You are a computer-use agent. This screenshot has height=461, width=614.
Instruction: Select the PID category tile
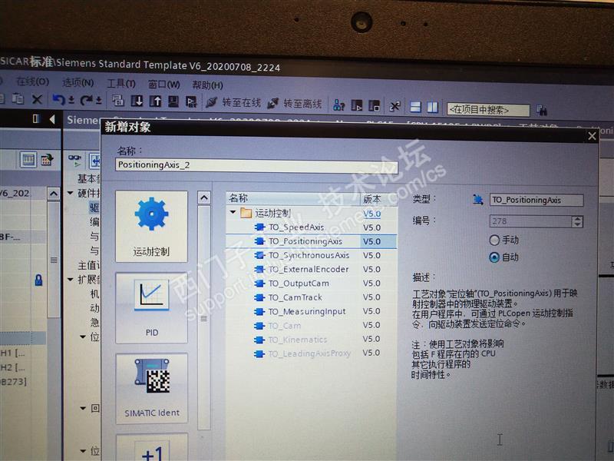pos(151,308)
